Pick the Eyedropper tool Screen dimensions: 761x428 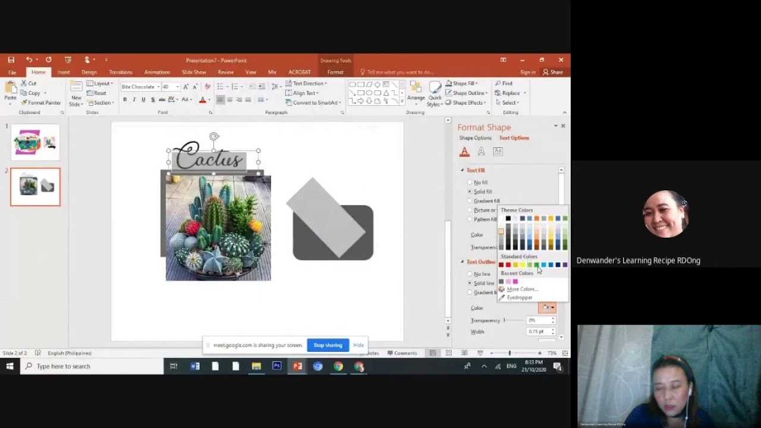click(x=520, y=297)
